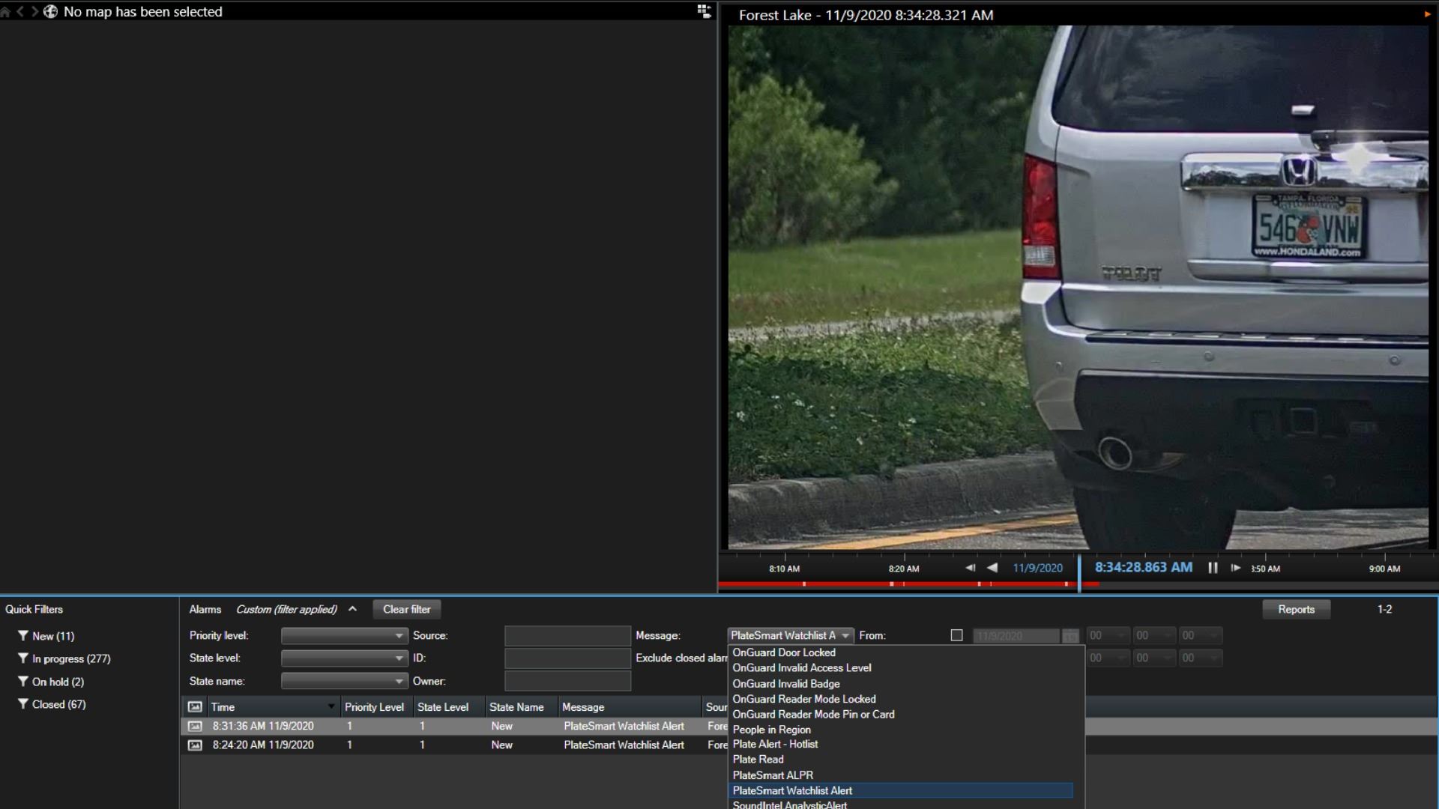Apply On hold (2) quick filter
This screenshot has width=1439, height=809.
[51, 682]
